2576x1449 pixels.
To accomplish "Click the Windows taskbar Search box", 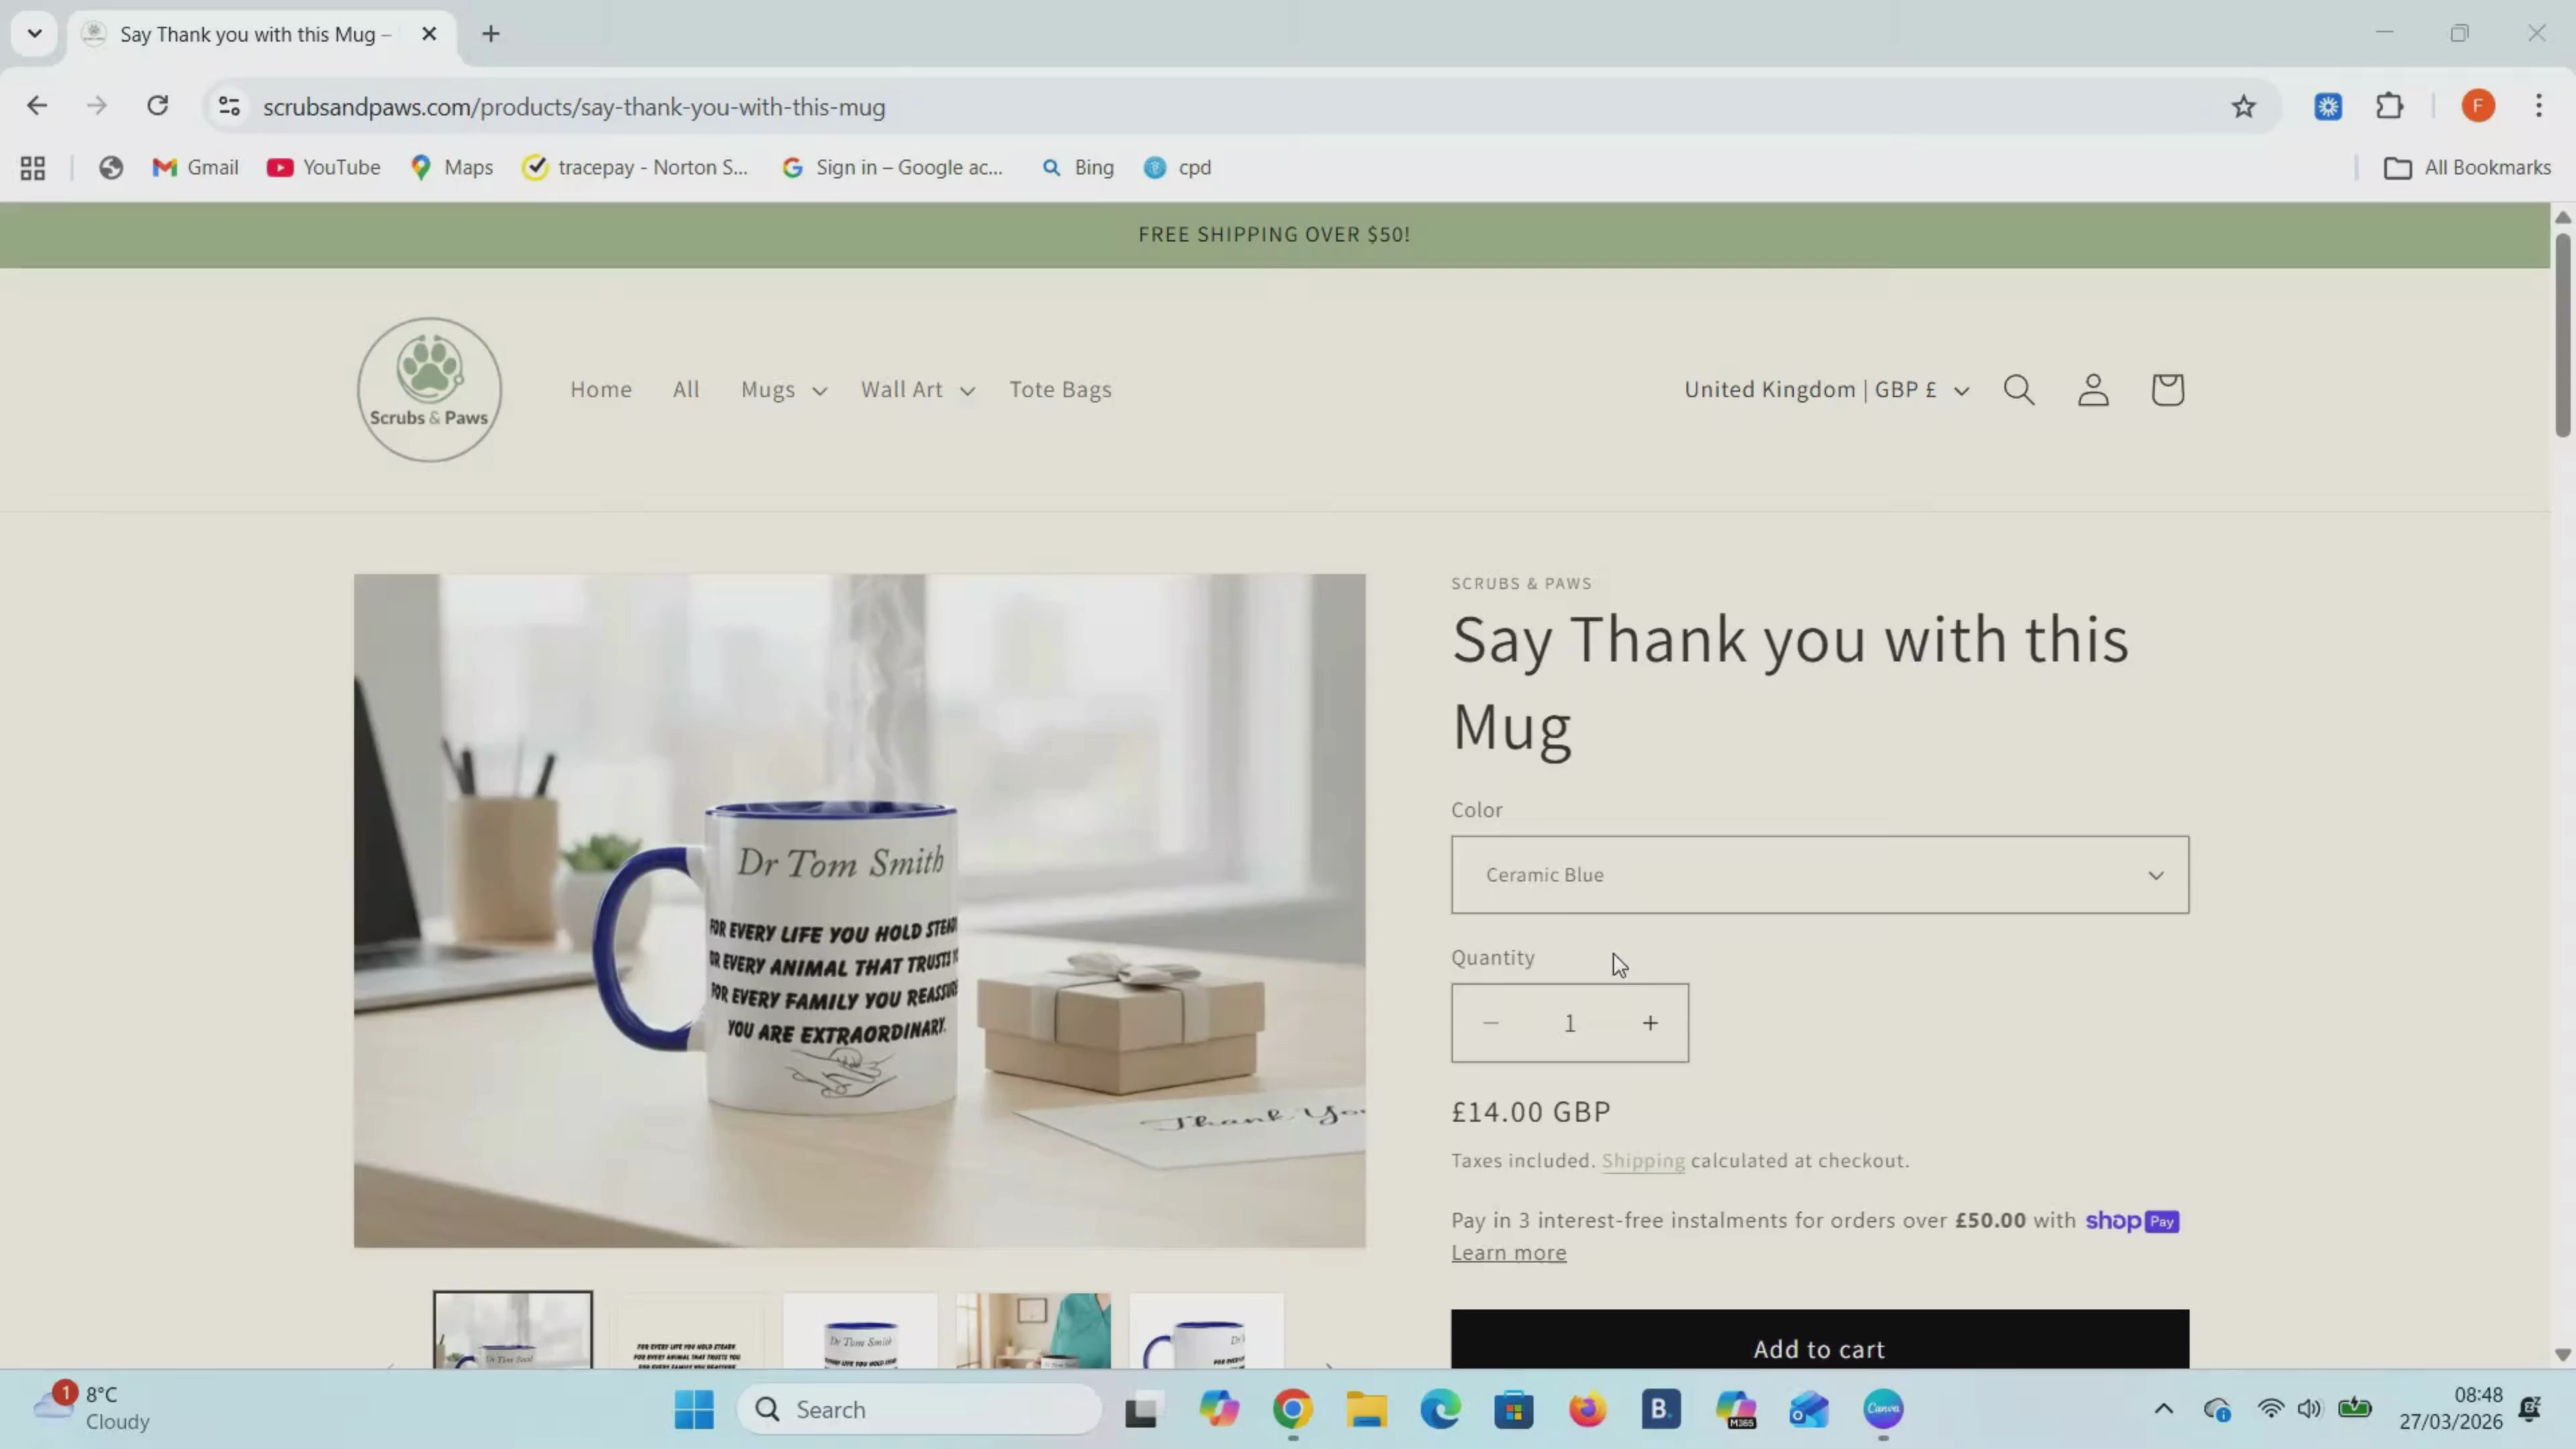I will (920, 1410).
